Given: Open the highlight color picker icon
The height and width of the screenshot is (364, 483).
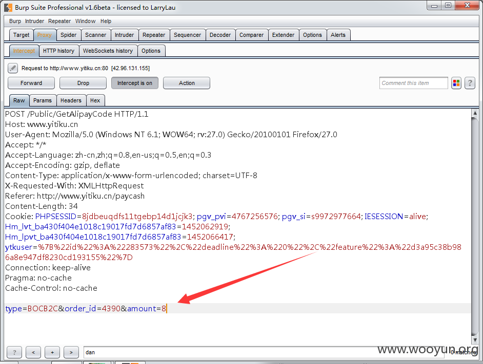Looking at the screenshot, I should pos(456,83).
